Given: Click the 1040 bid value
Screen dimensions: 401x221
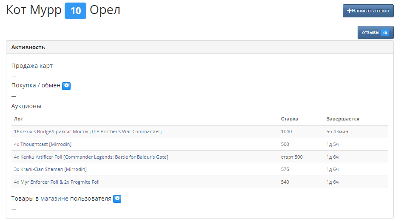Looking at the screenshot, I should 287,132.
